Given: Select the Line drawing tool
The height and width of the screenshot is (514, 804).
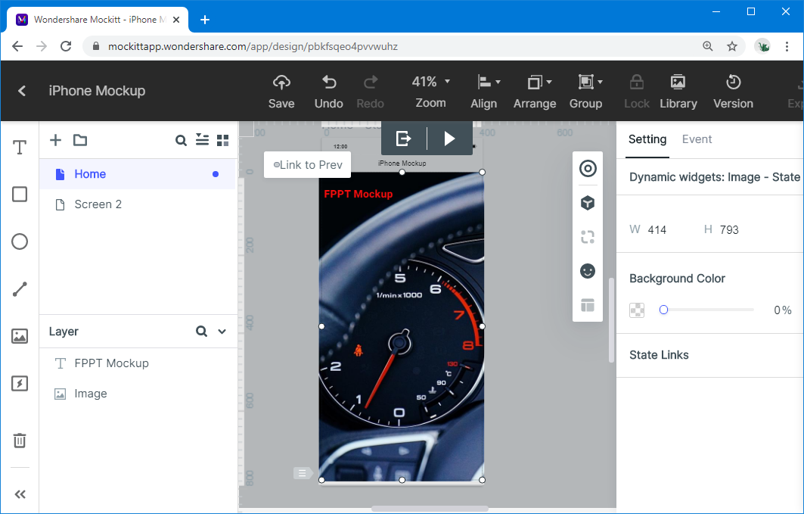Looking at the screenshot, I should (20, 288).
